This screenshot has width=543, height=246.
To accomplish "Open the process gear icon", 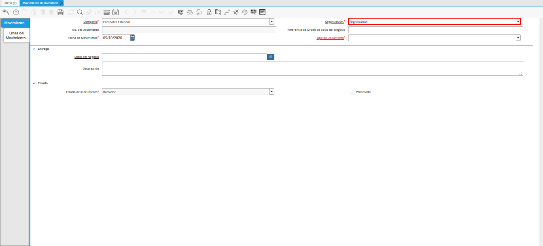I will [x=245, y=12].
